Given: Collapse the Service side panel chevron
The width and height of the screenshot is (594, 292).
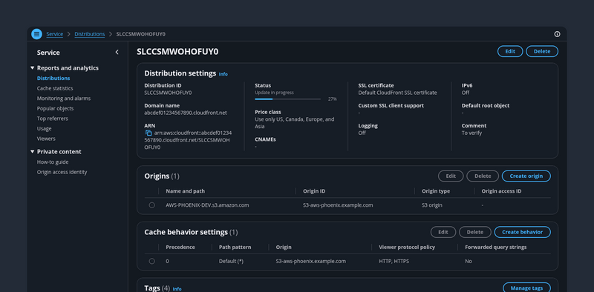Looking at the screenshot, I should pos(117,52).
